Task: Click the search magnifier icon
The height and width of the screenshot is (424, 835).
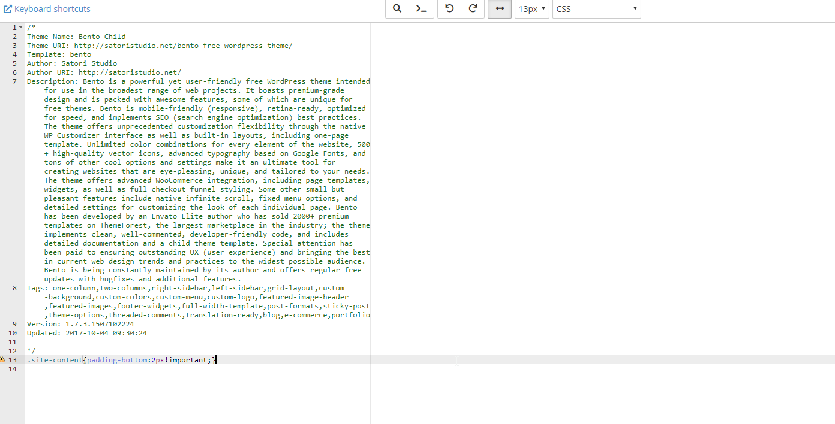Action: click(x=397, y=9)
